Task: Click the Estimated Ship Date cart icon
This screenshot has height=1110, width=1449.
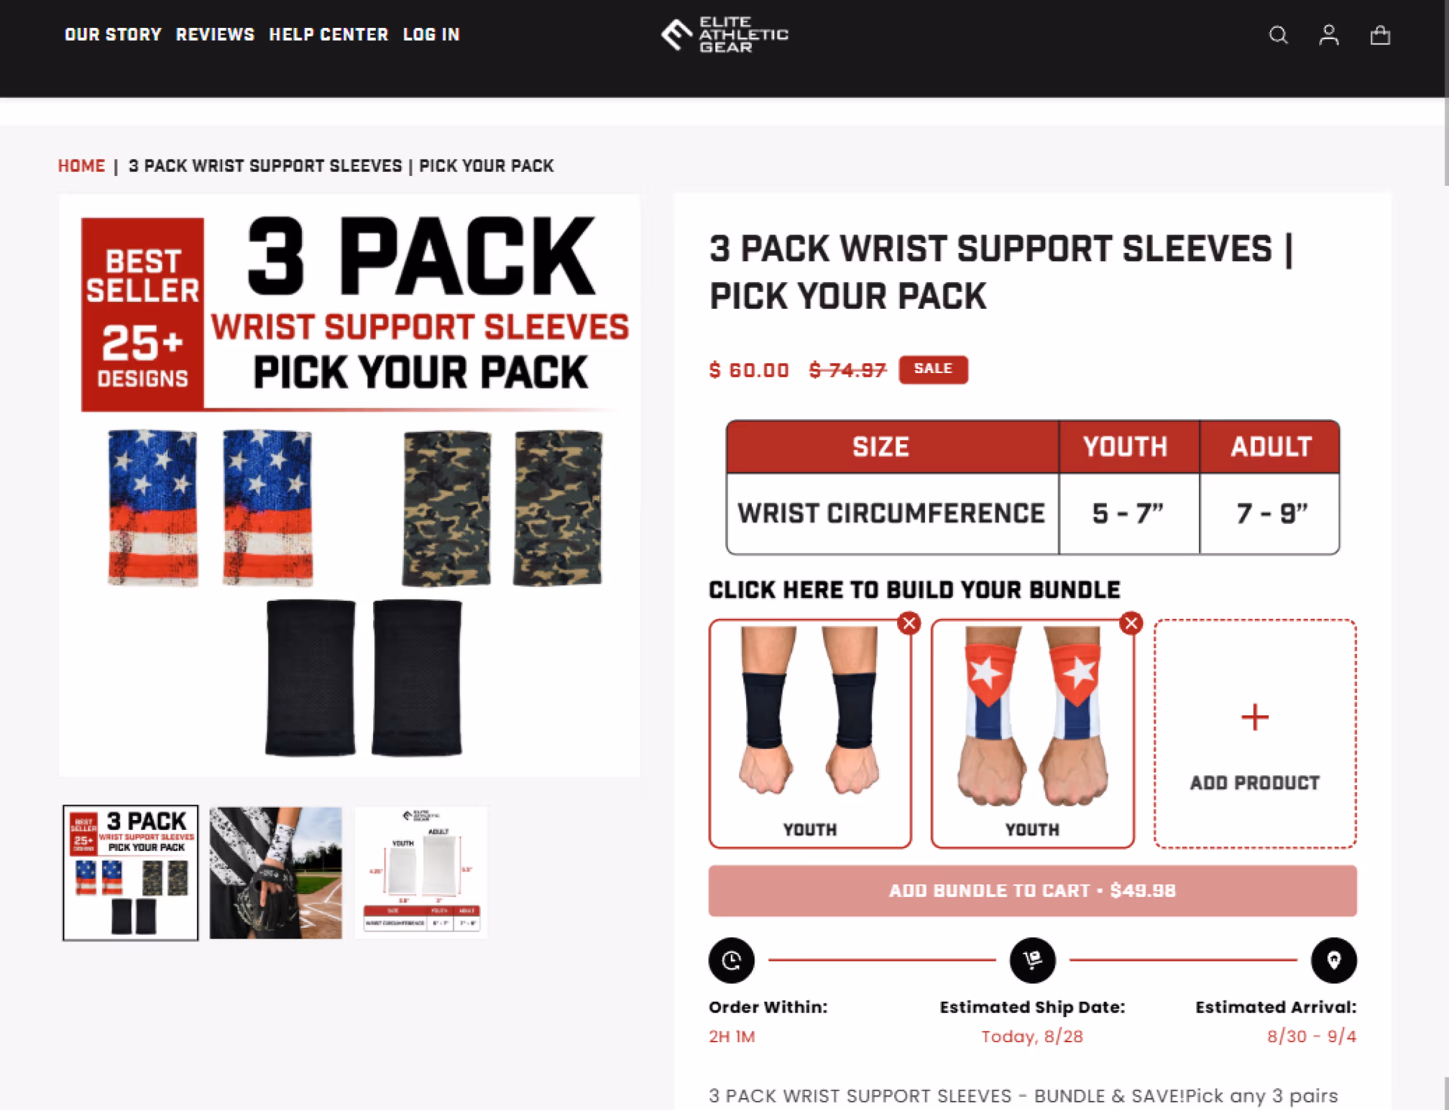Action: 1032,960
